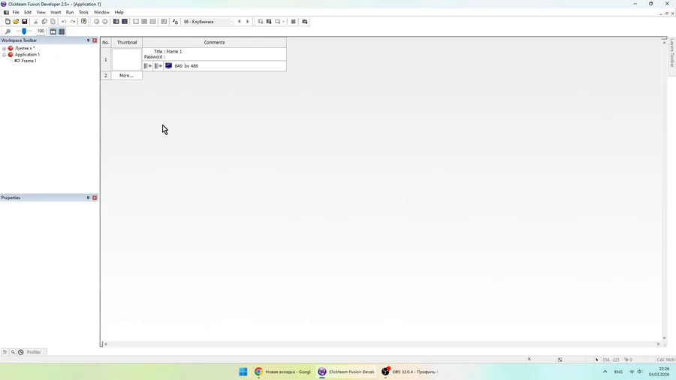The image size is (676, 380).
Task: Open the Data Elements icon
Action: click(x=164, y=22)
